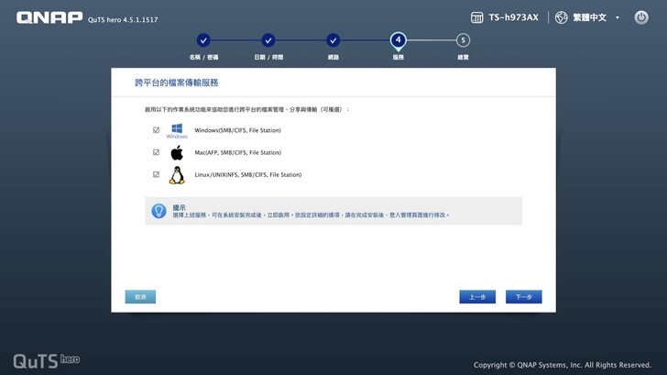
Task: Click the NAS device icon beside TS-h973AX
Action: click(476, 17)
